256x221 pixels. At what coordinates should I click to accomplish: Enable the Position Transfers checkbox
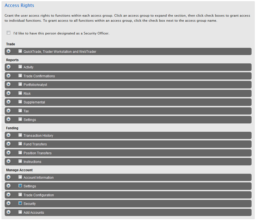pyautogui.click(x=20, y=153)
